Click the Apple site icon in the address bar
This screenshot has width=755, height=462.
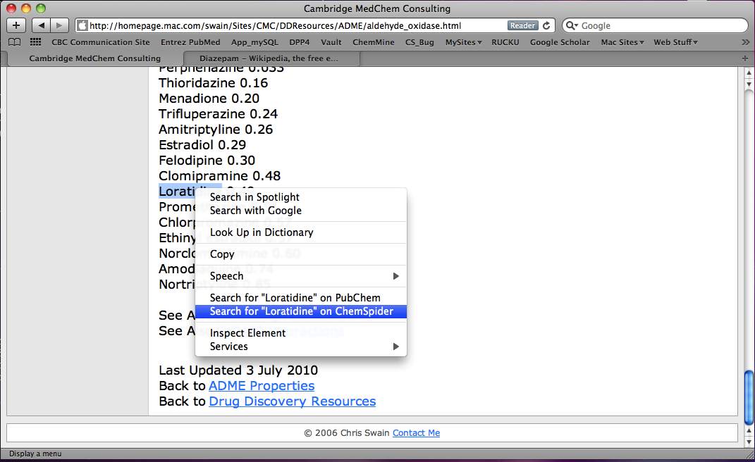coord(82,25)
